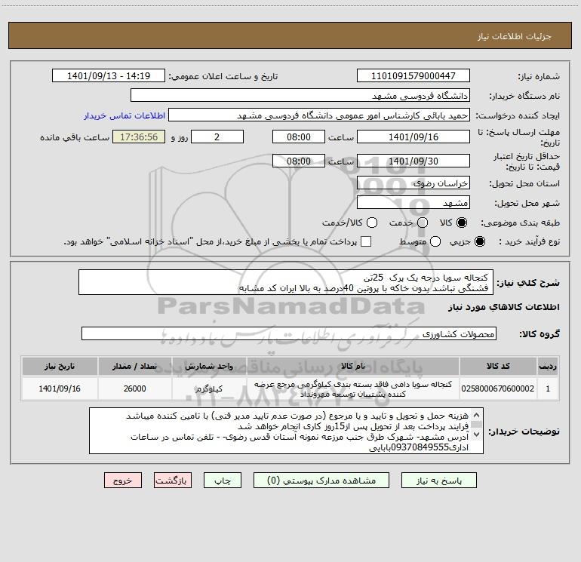Click the remaining days field showing 2
Viewport: 581px width, 562px height.
(217, 137)
